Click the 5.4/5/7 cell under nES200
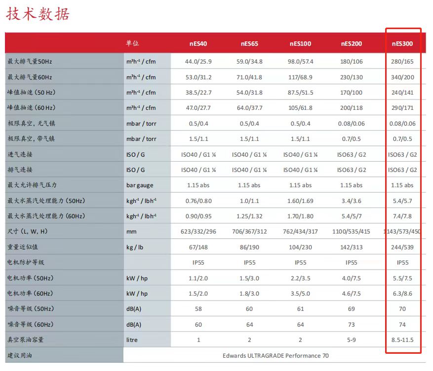The image size is (433, 371). (351, 216)
